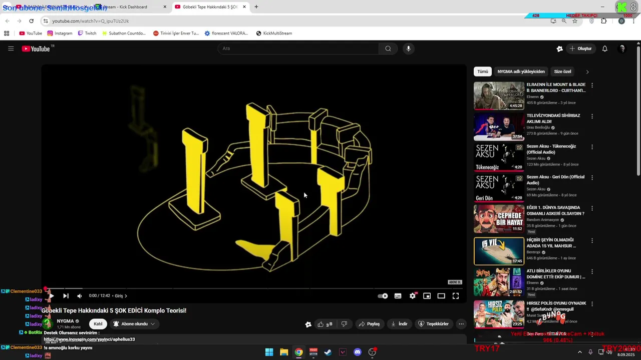
Task: Click the address bar URL
Action: click(91, 21)
